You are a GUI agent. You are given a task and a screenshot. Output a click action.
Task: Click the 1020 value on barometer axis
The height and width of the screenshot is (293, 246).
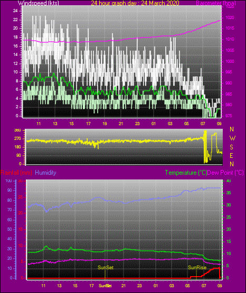click(x=230, y=17)
